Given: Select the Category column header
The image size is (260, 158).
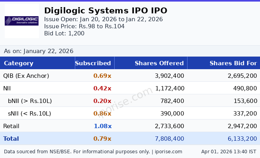Looking at the screenshot, I should click(x=19, y=63).
